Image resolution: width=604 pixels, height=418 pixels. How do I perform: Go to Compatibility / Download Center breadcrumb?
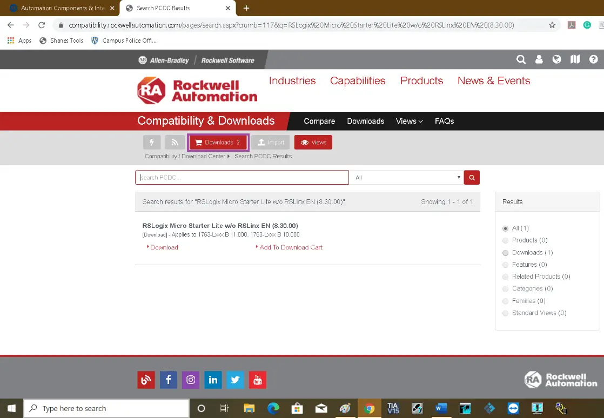(x=185, y=156)
